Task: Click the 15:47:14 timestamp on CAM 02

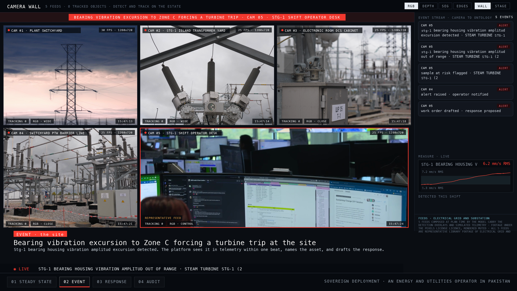Action: point(262,121)
